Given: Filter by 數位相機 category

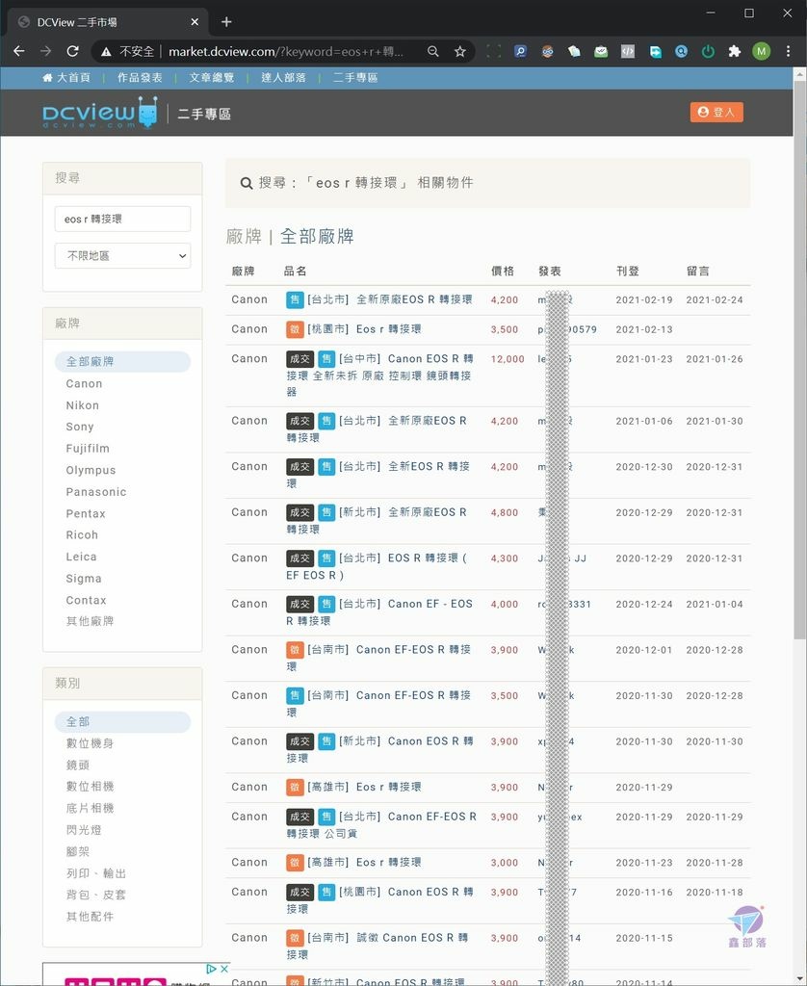Looking at the screenshot, I should [x=90, y=787].
